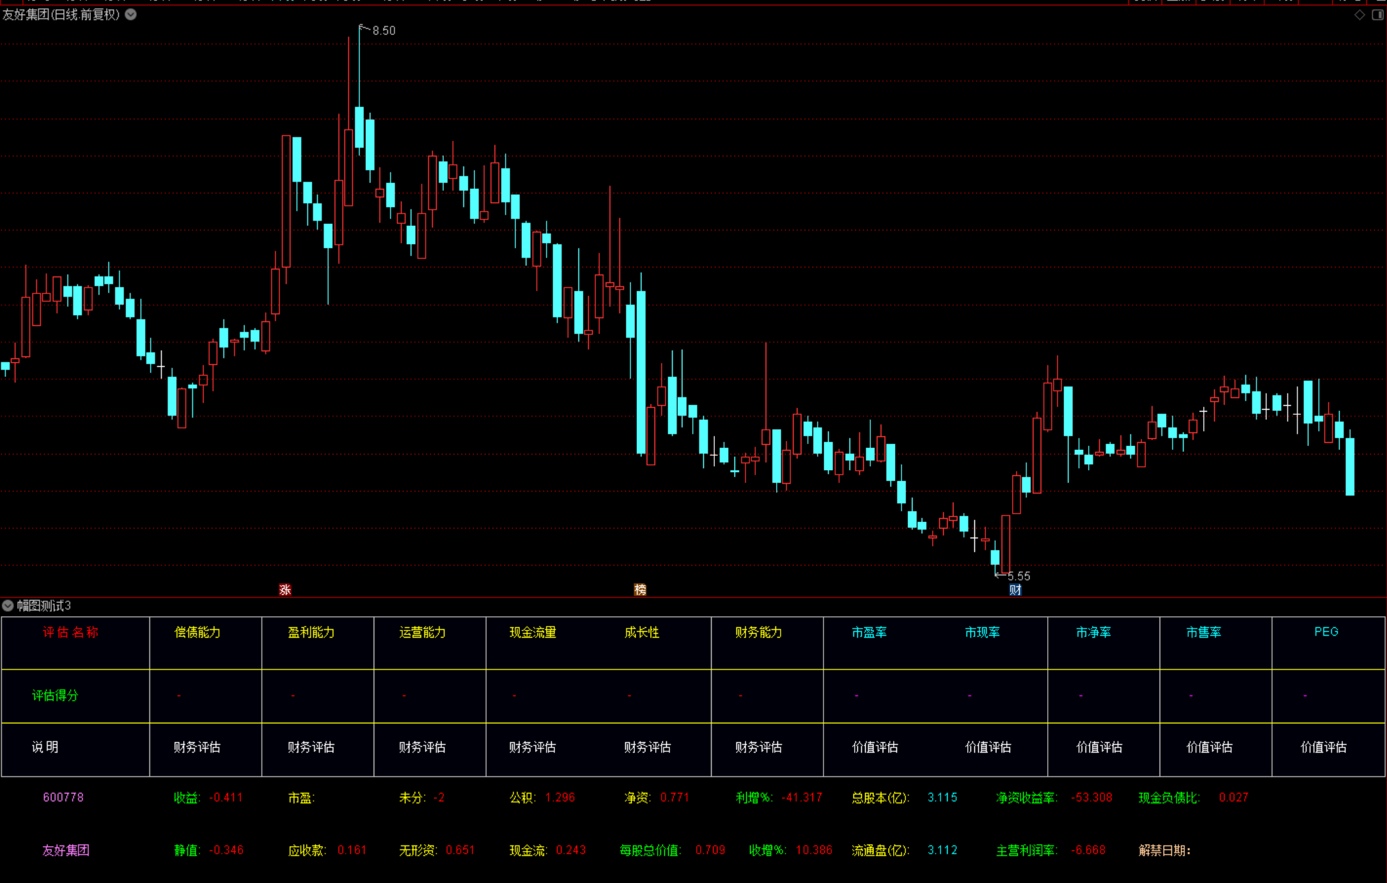
Task: Click the blue 财 event marker
Action: [x=1015, y=590]
